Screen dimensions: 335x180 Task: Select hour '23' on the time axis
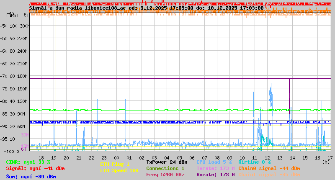coord(104,158)
